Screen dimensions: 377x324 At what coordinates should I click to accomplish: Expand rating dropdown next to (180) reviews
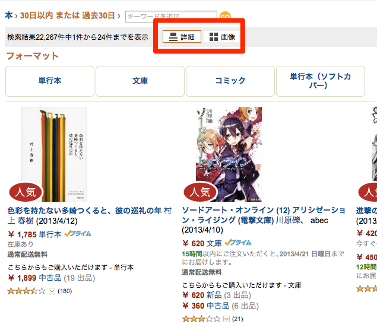52,291
